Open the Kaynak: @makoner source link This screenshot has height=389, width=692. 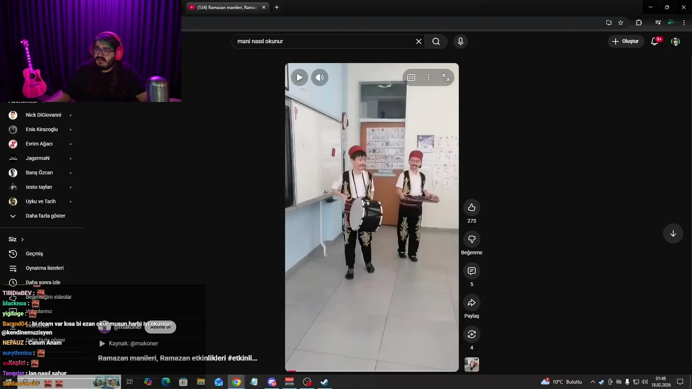pos(133,344)
